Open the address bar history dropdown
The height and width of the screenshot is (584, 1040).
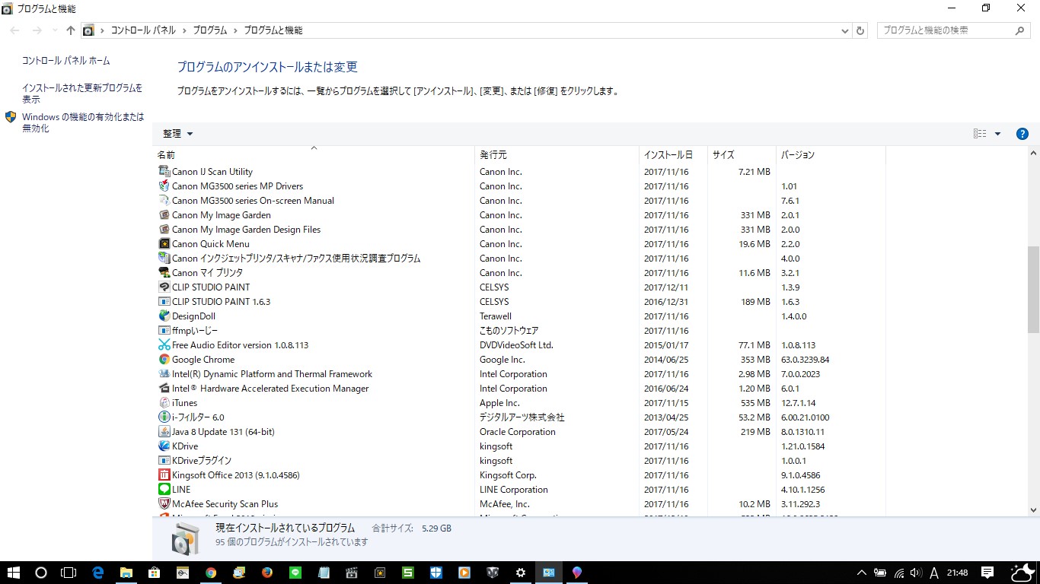click(x=845, y=31)
